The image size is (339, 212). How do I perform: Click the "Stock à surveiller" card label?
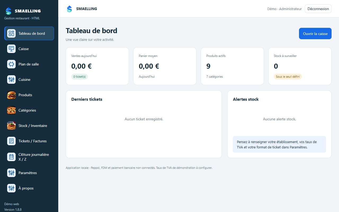click(285, 56)
